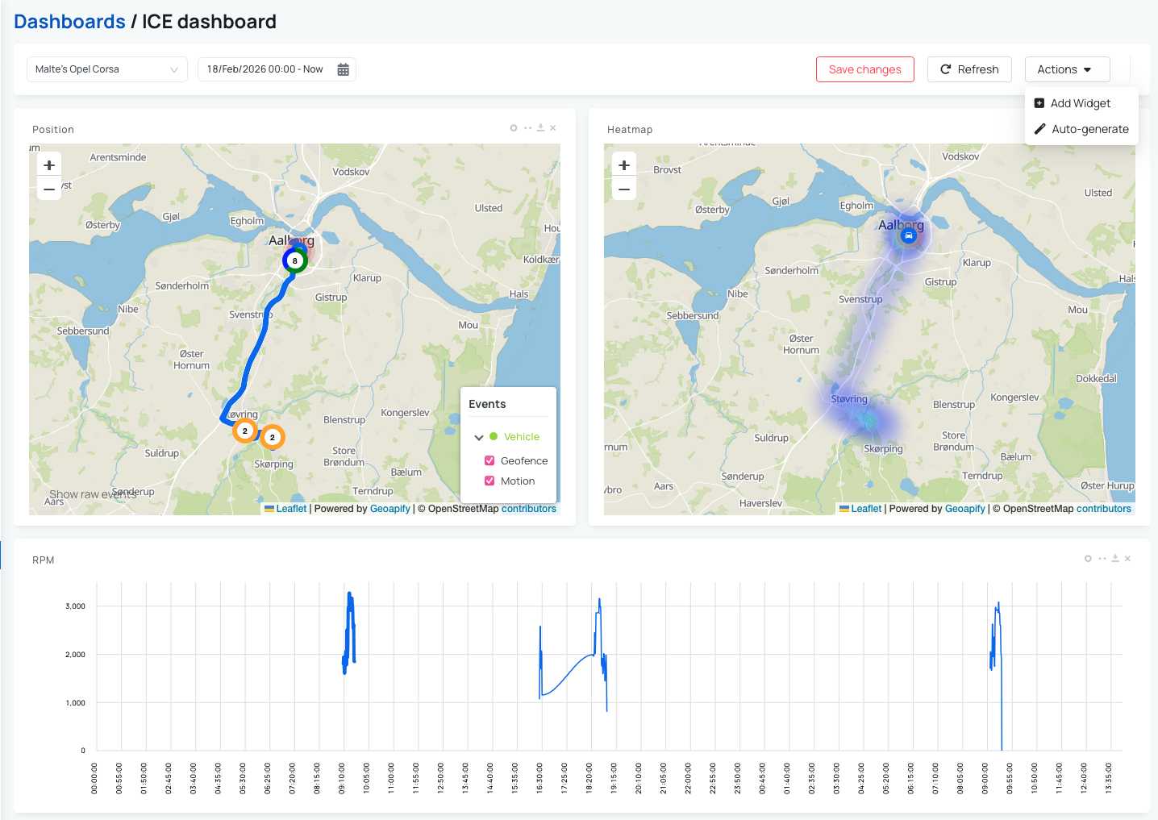Open the Position widget settings icon
The height and width of the screenshot is (820, 1158).
pos(514,127)
